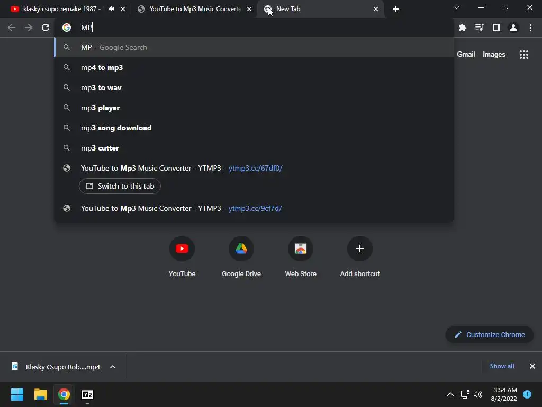Expand the Klasky Csupo download options chevron
542x407 pixels.
(x=113, y=367)
